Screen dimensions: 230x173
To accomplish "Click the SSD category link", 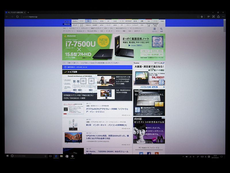I will coord(101,31).
